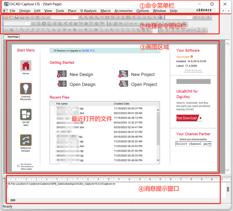Click the Place Junction cross icon
Screen dimensions: 233x211
[x=54, y=30]
